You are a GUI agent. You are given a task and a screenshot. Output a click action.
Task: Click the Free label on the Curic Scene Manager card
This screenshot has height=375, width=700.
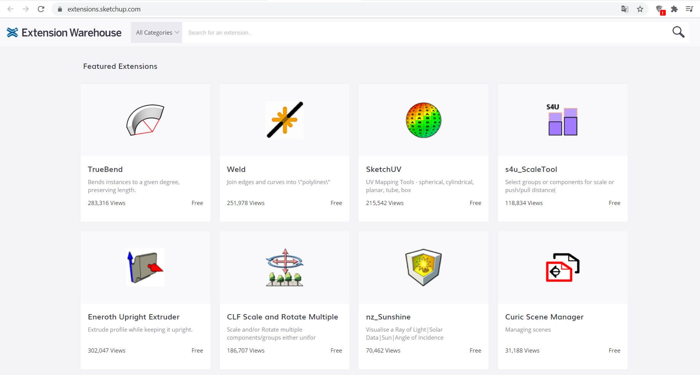click(x=614, y=351)
